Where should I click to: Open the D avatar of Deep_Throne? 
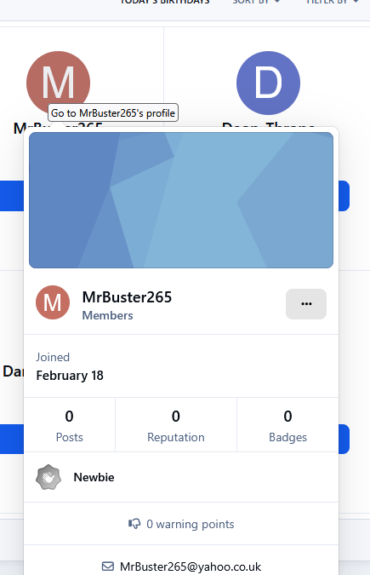tap(268, 83)
